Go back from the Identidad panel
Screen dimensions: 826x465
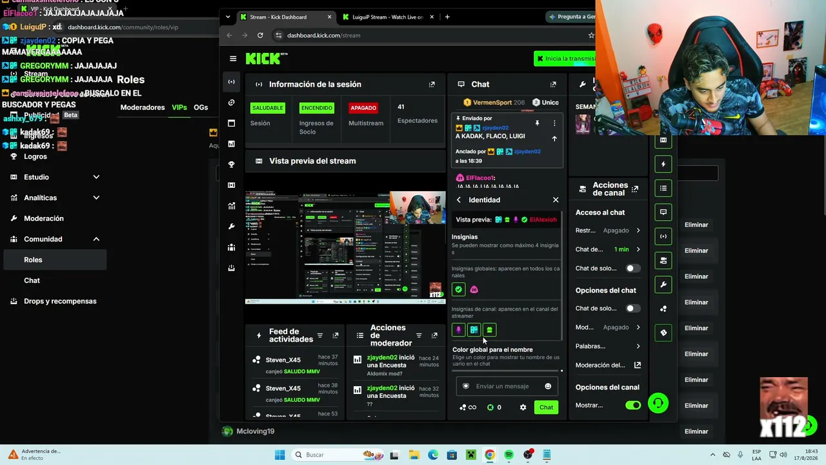pos(459,200)
